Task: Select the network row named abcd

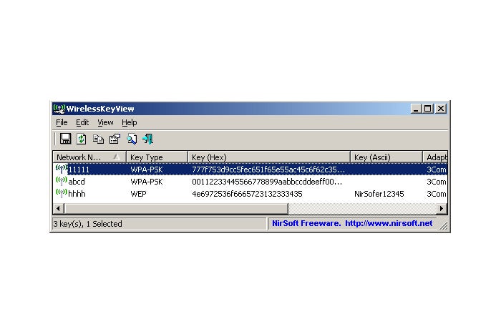Action: pyautogui.click(x=250, y=182)
